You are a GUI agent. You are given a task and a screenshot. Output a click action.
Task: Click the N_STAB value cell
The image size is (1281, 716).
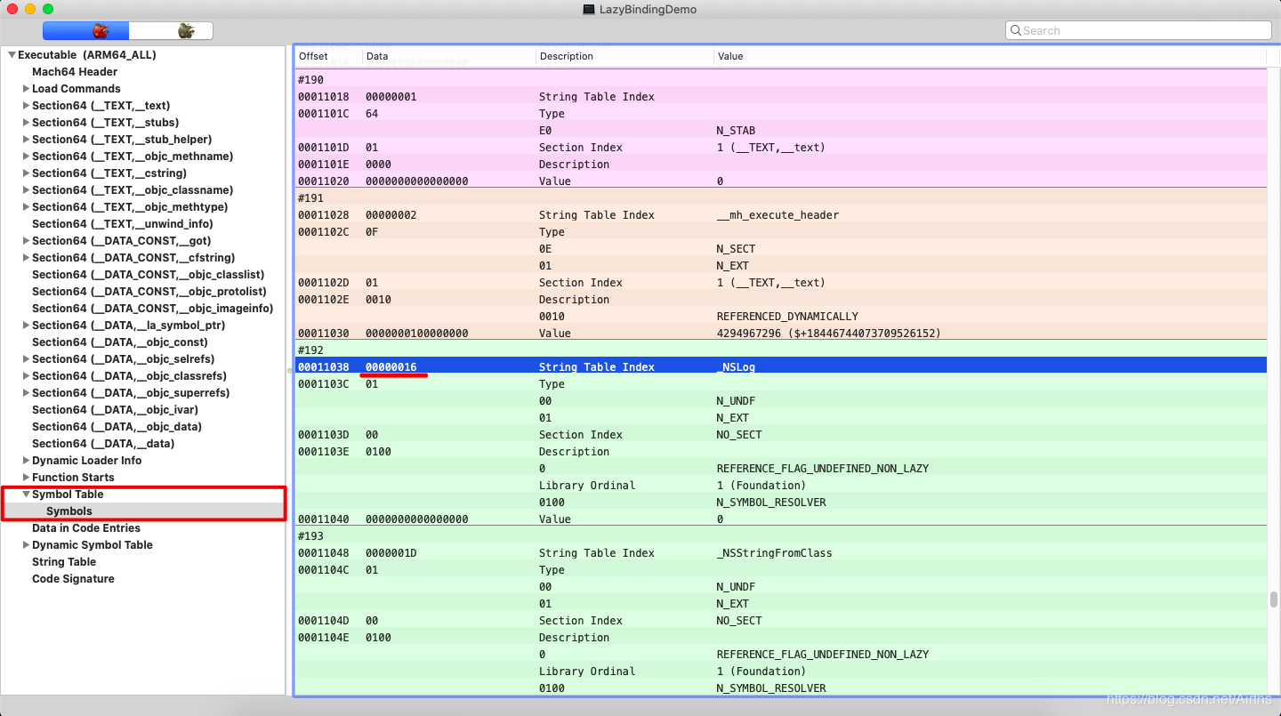coord(736,131)
